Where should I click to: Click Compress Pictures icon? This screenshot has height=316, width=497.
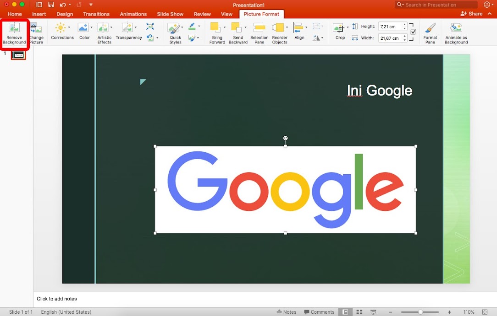150,26
